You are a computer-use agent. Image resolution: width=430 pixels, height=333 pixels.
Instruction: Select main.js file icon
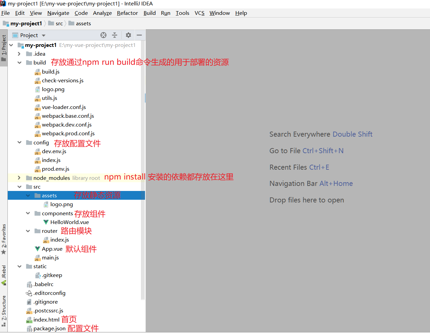click(x=38, y=258)
